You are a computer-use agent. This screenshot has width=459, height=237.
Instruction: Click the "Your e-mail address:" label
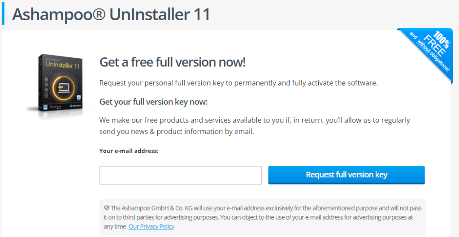click(x=129, y=151)
